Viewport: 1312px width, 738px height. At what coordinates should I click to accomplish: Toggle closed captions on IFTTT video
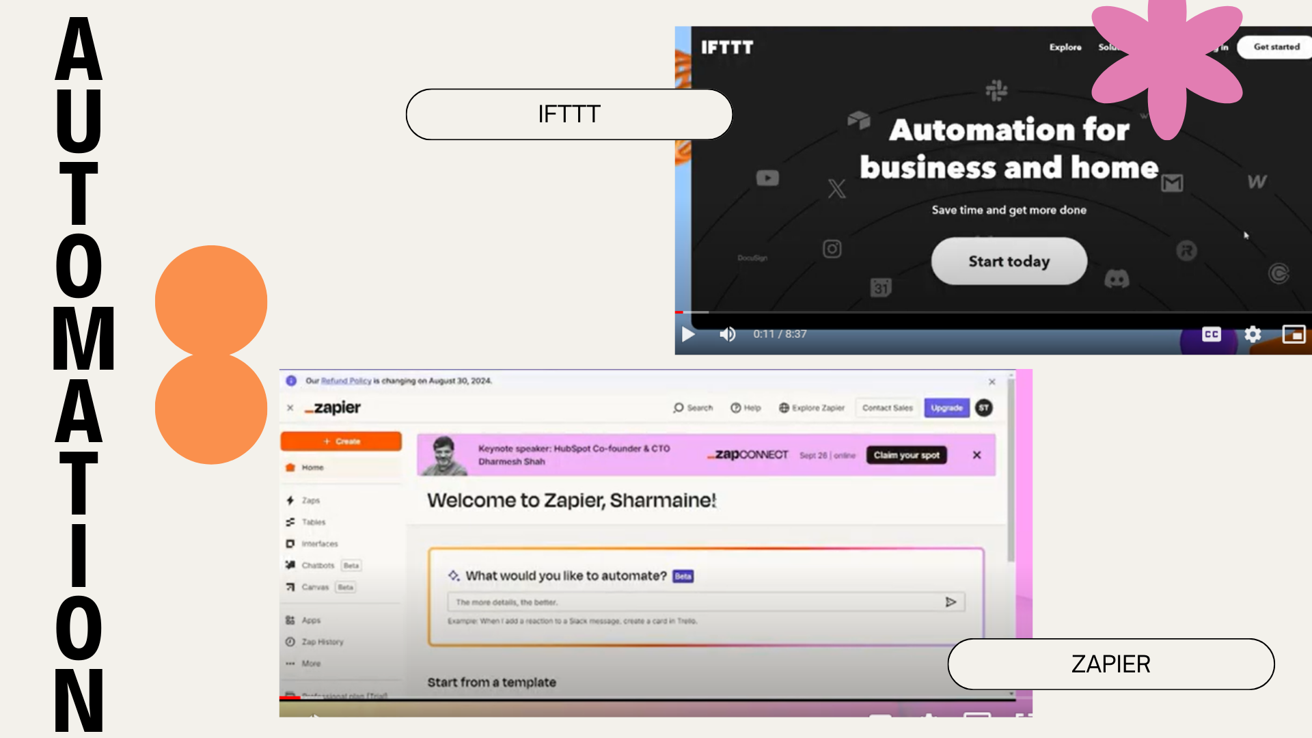[x=1211, y=334]
